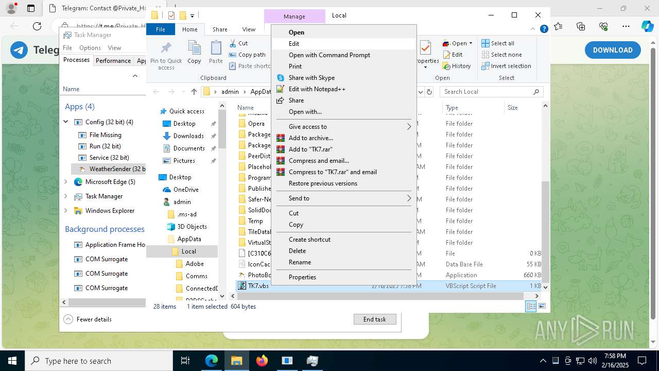Open the Edge browser settings ellipsis menu
The image size is (659, 371).
pyautogui.click(x=626, y=26)
